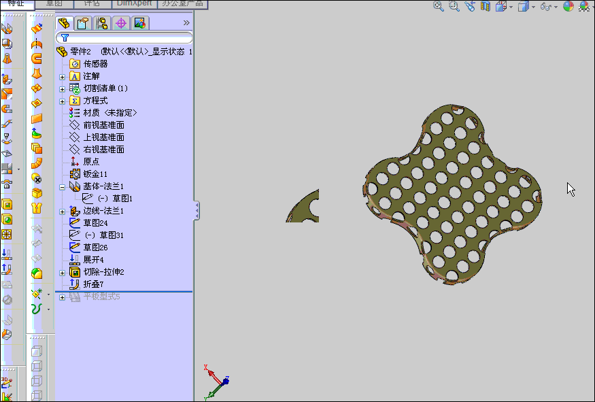595x402 pixels.
Task: Click the Edit Appearance color sphere
Action: coord(568,6)
